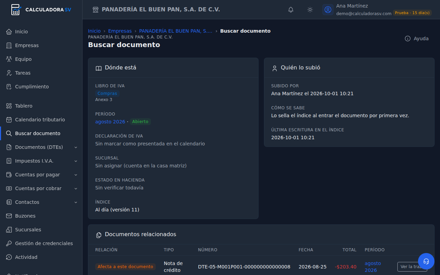The image size is (440, 275).
Task: Expand the Cuentas por cobrar chevron
Action: click(76, 188)
